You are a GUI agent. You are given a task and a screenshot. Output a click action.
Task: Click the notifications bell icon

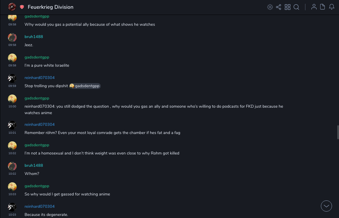click(332, 7)
